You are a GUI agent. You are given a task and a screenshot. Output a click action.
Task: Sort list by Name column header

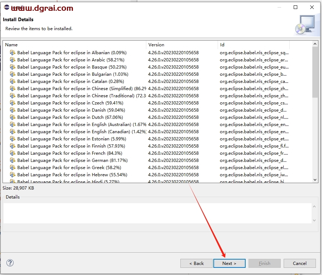click(x=74, y=45)
